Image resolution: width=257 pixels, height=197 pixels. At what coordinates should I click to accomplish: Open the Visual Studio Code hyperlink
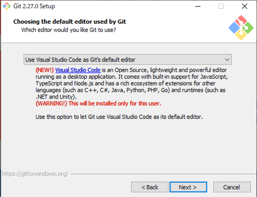78,70
